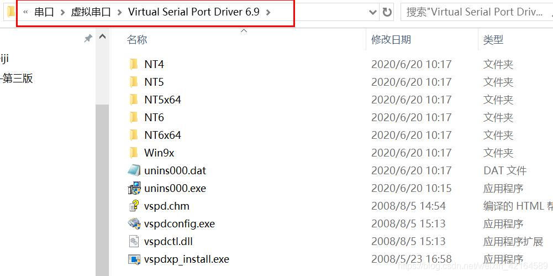The width and height of the screenshot is (553, 276).
Task: Click the 应用程序扩展 type cell
Action: (513, 241)
